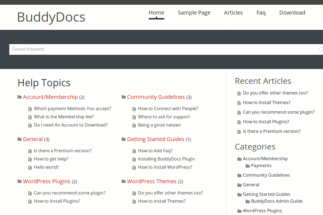
Task: Click folder icon beside Payments sidebar category
Action: [248, 166]
